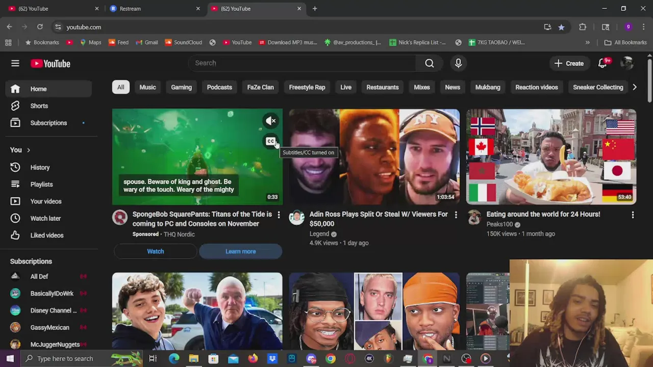The height and width of the screenshot is (367, 653).
Task: Select the Music filter chip
Action: click(x=147, y=87)
